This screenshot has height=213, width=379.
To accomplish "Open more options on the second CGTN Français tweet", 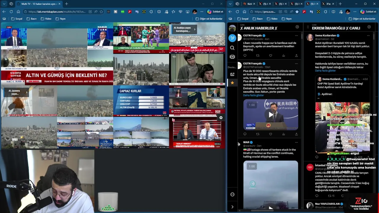I will [296, 64].
